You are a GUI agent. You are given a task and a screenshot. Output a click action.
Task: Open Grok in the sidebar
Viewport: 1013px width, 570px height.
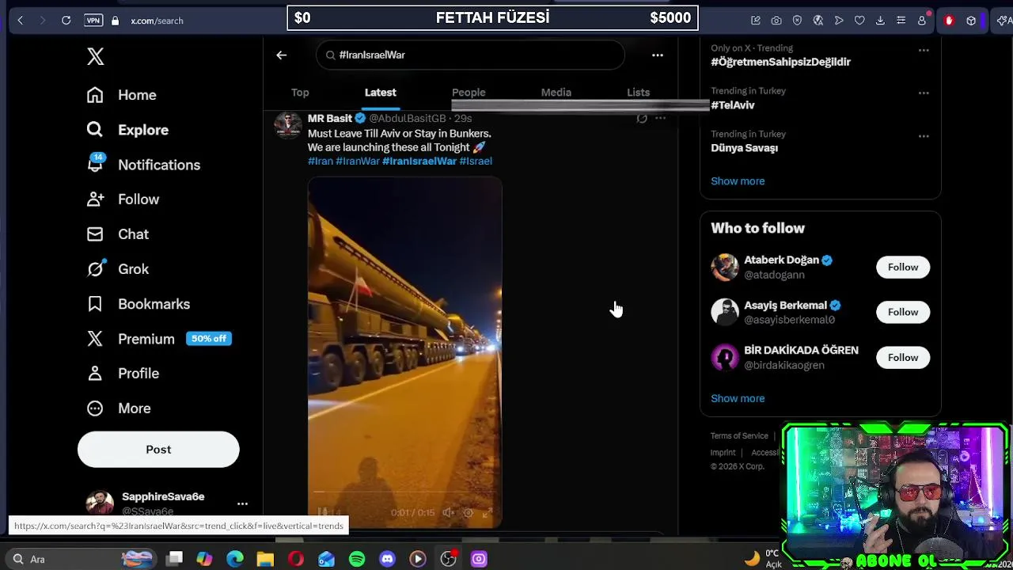click(x=118, y=269)
